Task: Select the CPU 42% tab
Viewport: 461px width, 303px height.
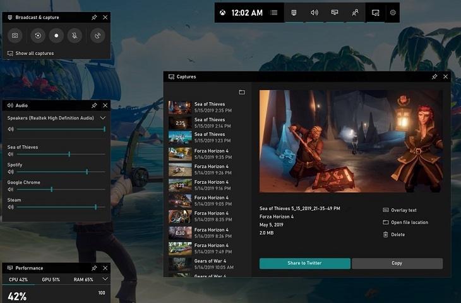Action: 18,280
